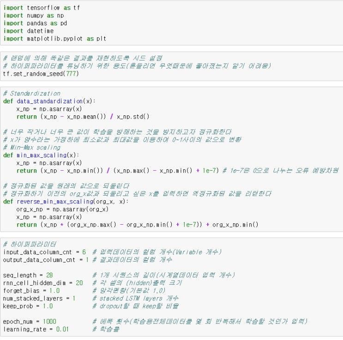This screenshot has height=340, width=343.
Task: Place cursor in tf.set_random_seed(777) line
Action: pyautogui.click(x=41, y=74)
